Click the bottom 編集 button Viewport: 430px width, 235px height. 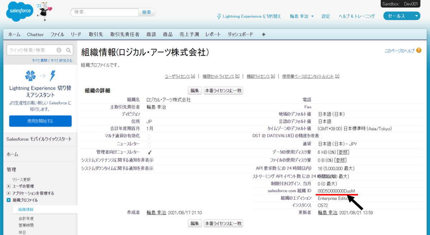[195, 224]
